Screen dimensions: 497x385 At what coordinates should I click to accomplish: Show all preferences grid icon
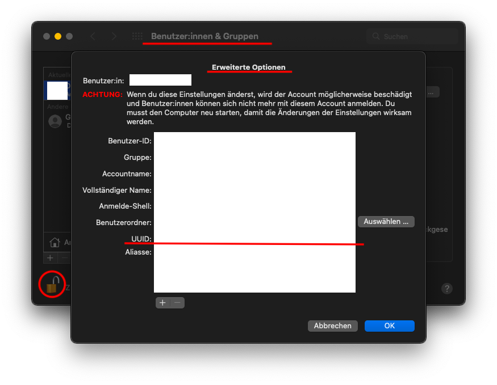point(137,36)
